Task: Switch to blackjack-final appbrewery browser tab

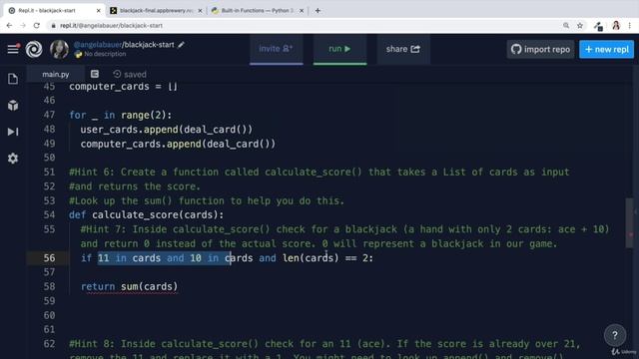Action: coord(156,11)
